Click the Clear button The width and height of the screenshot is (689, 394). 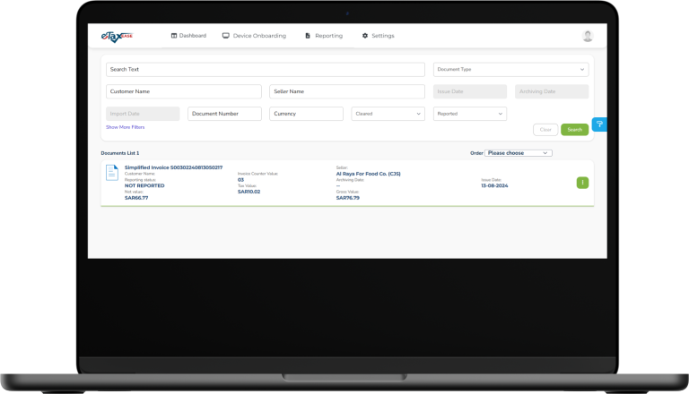point(545,130)
